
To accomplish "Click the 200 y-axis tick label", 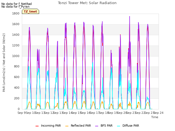I will [17, 98].
